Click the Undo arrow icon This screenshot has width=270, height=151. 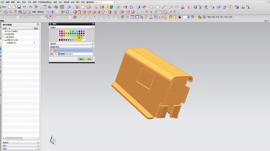click(x=24, y=7)
